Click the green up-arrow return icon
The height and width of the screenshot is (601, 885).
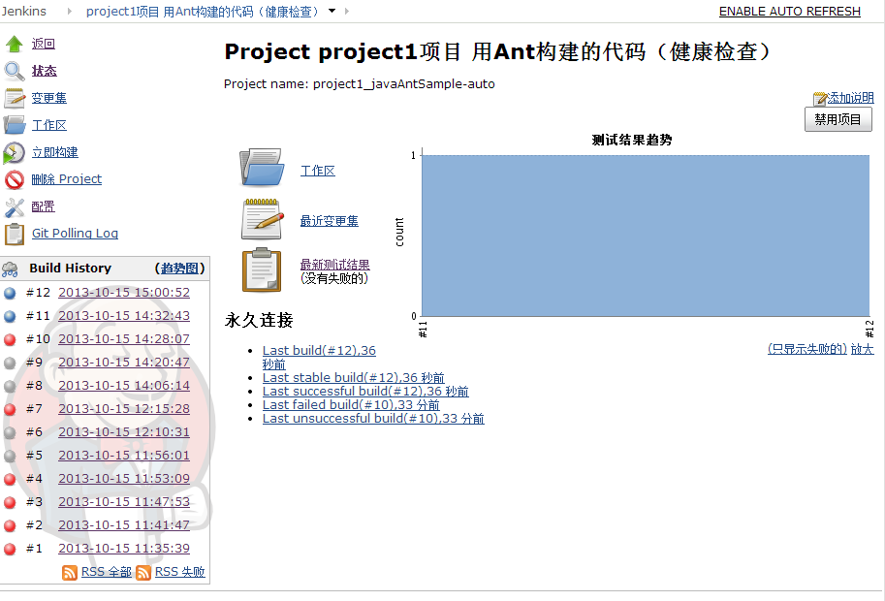click(15, 44)
